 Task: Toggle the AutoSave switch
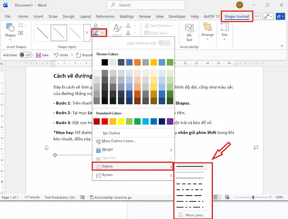pyautogui.click(x=26, y=55)
